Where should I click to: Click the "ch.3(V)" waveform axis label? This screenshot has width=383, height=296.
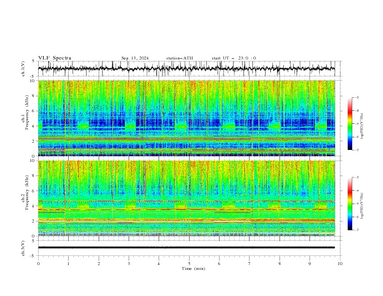coord(23,248)
